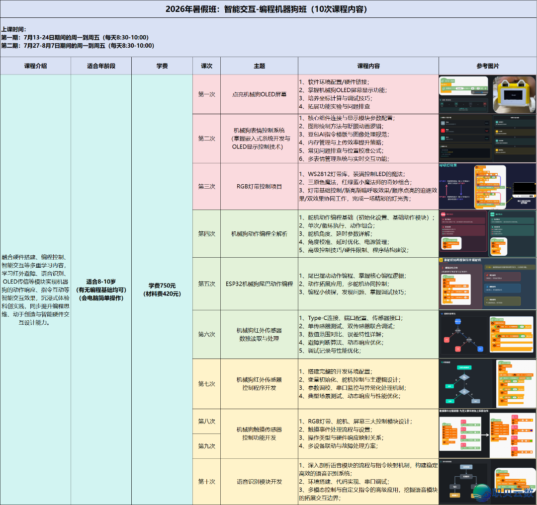The height and width of the screenshot is (505, 537).
Task: Click lesson seven content starting 搭建完整的开发环境配置
Action: tap(368, 384)
